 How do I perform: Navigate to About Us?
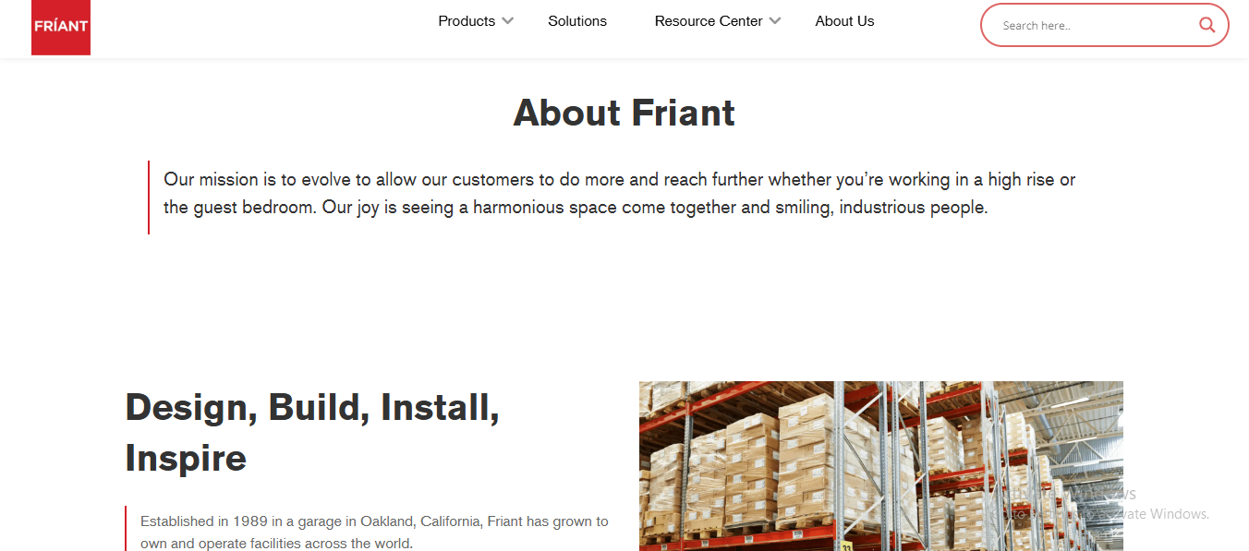pyautogui.click(x=844, y=21)
